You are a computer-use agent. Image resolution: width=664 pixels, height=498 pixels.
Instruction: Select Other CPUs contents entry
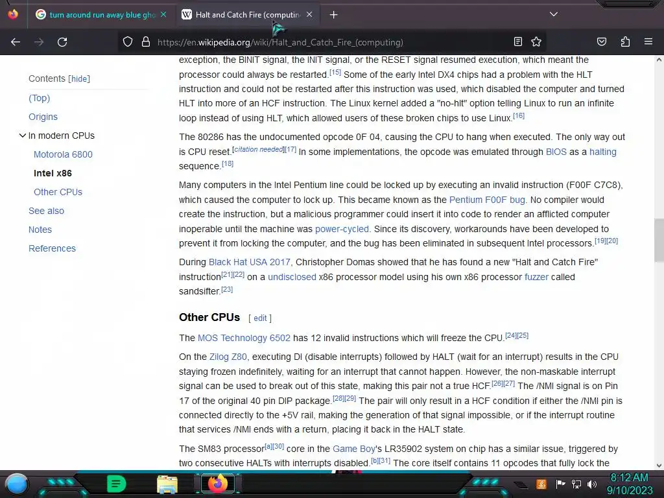tap(58, 192)
